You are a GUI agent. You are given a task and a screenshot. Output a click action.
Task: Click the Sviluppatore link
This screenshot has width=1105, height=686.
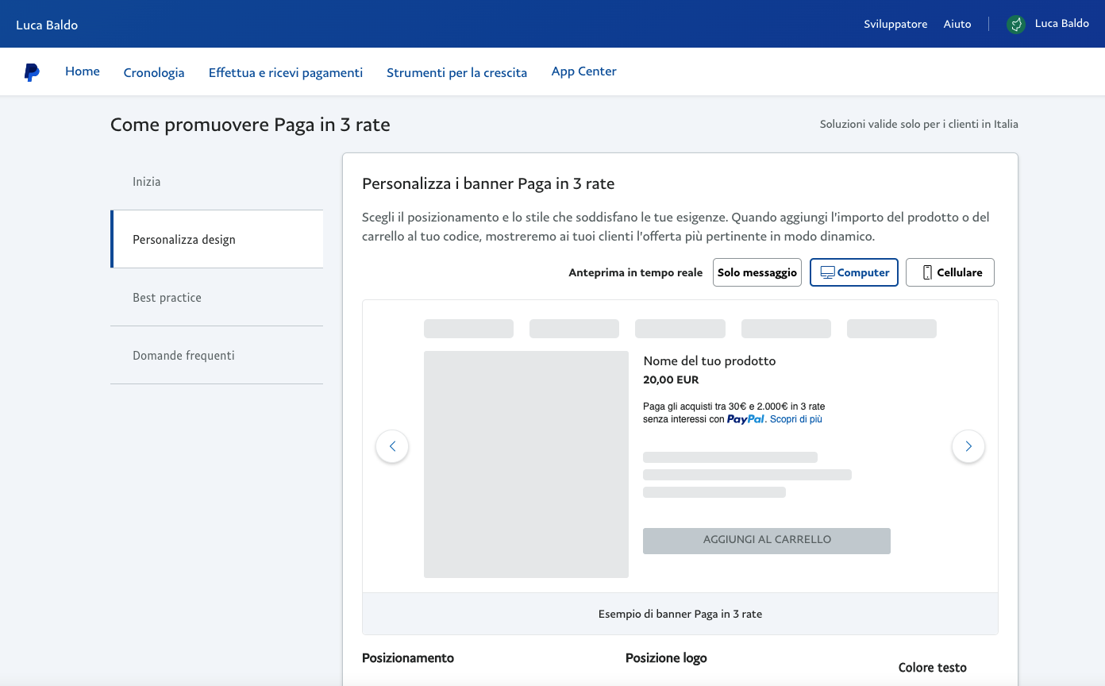pyautogui.click(x=895, y=24)
